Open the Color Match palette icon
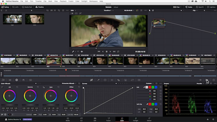The image size is (217, 122). tap(10, 80)
